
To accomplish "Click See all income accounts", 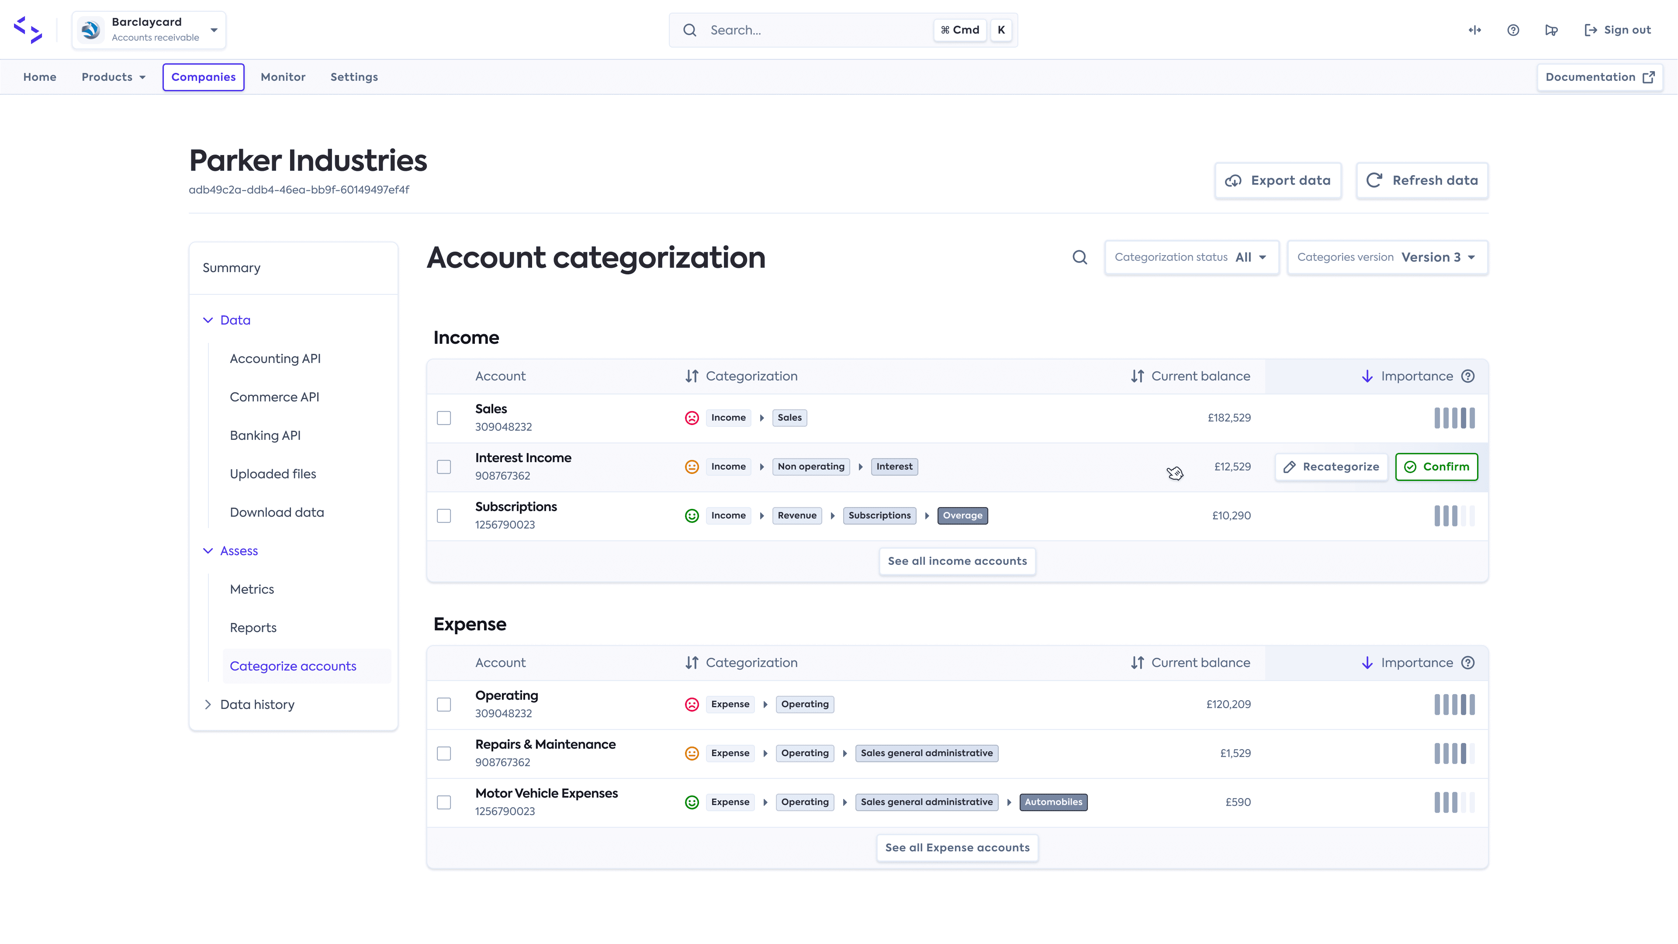I will tap(957, 561).
